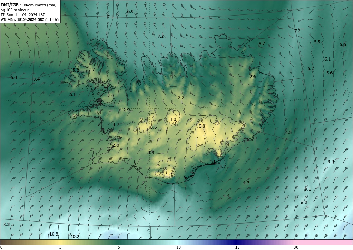Viewport: 353px width, 250px height.
Task: Select the 'og 100 m vindur.' legend line
Action: pyautogui.click(x=15, y=10)
